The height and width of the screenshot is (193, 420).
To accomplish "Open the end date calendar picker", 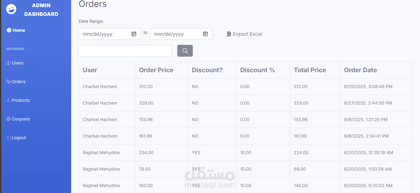I will point(205,34).
